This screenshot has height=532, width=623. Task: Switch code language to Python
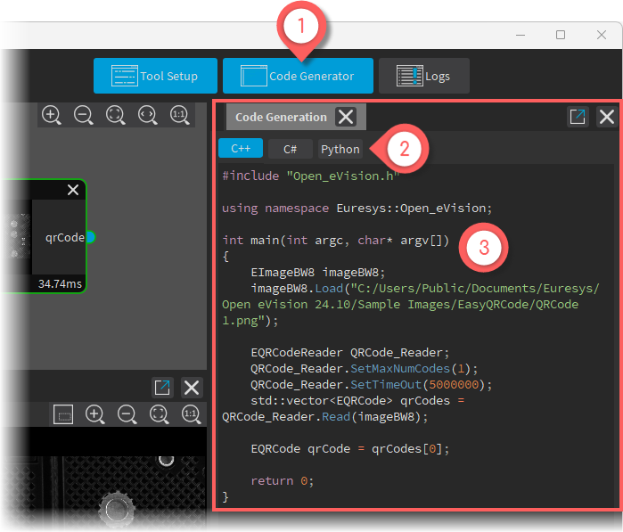point(340,149)
